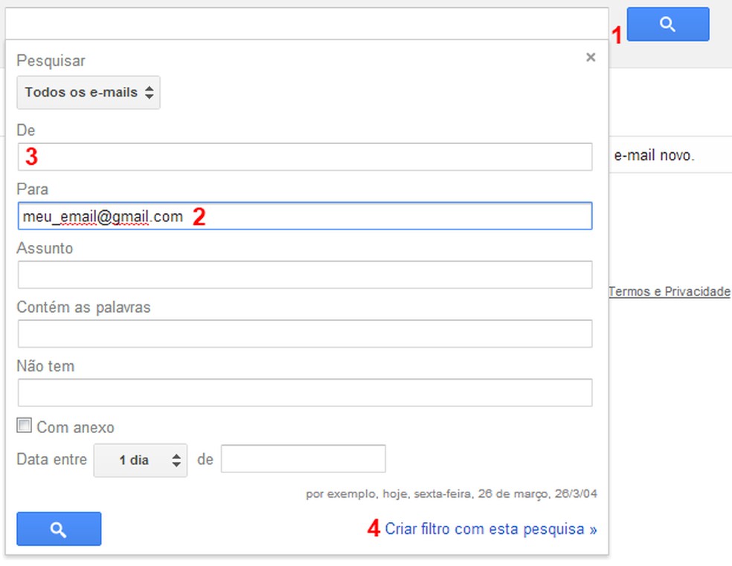The height and width of the screenshot is (566, 732).
Task: Enable the "Com anexo" checkbox
Action: [x=25, y=426]
